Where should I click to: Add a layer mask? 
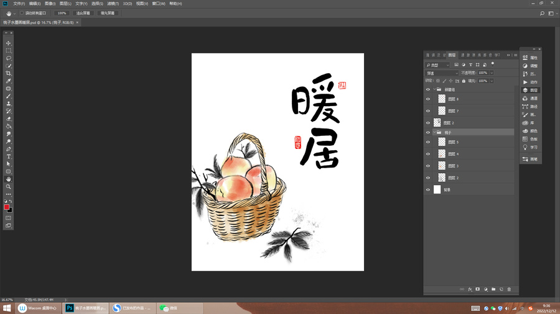[477, 289]
